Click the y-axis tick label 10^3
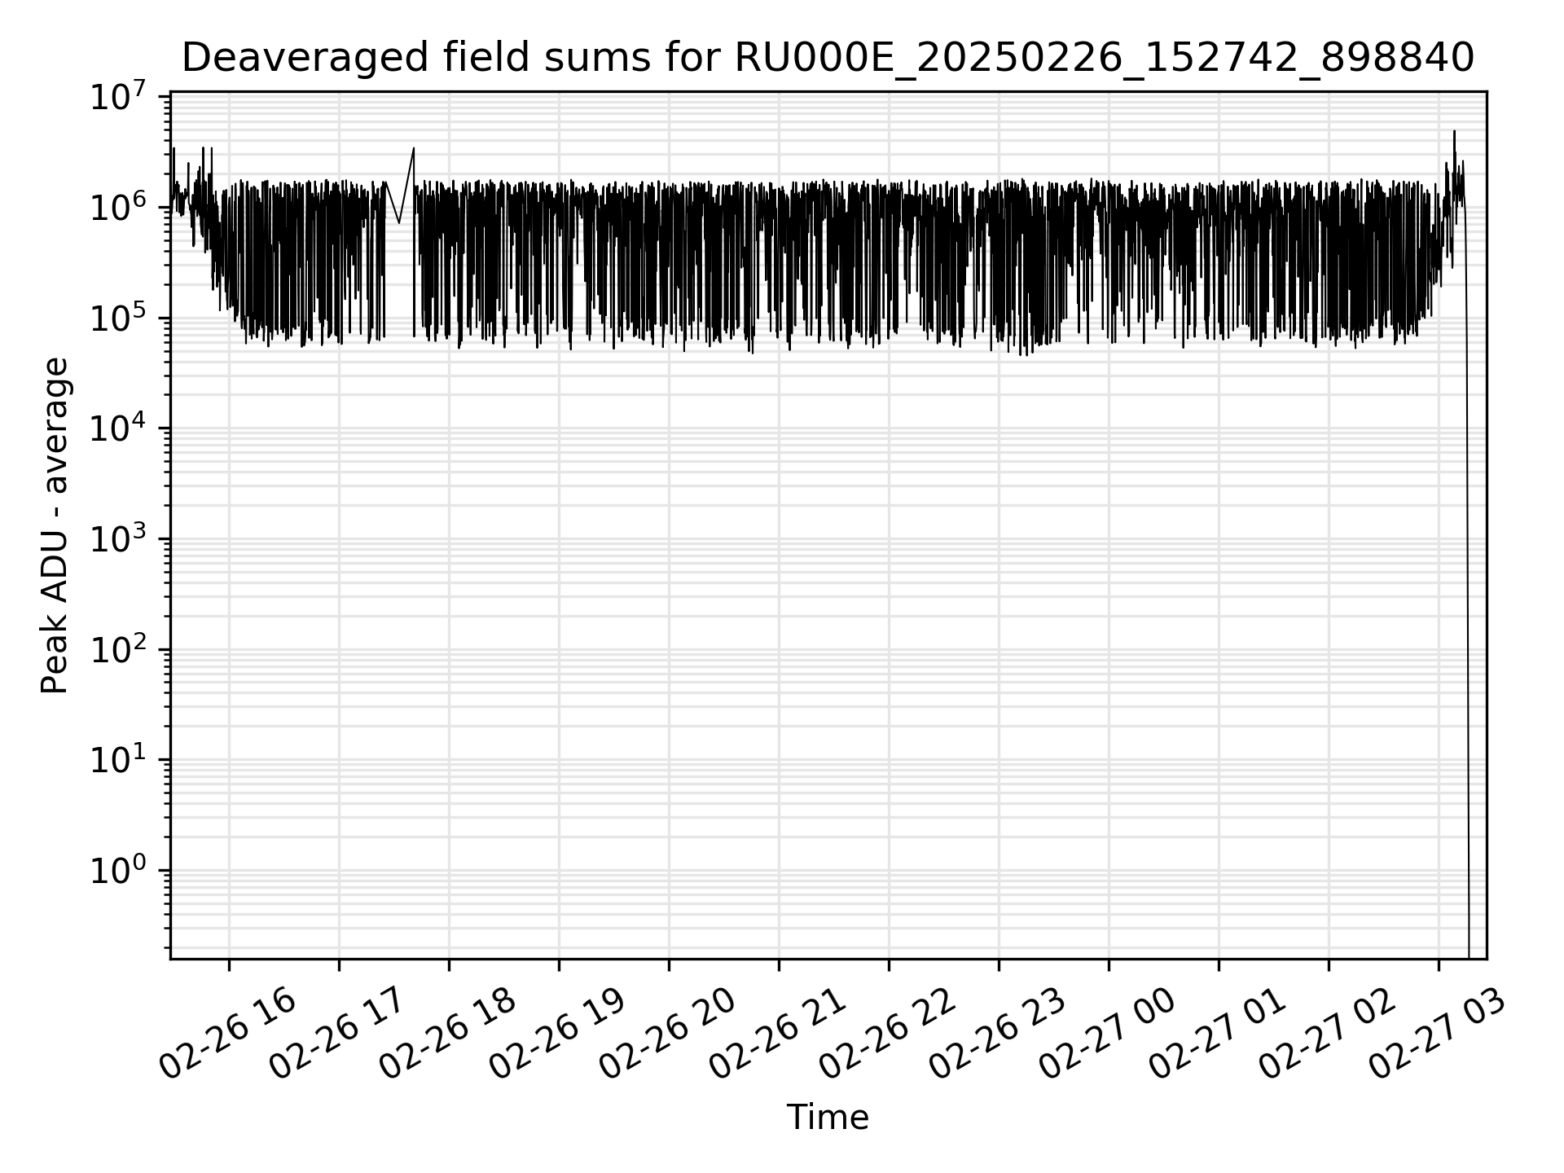This screenshot has height=1173, width=1564. [x=119, y=540]
